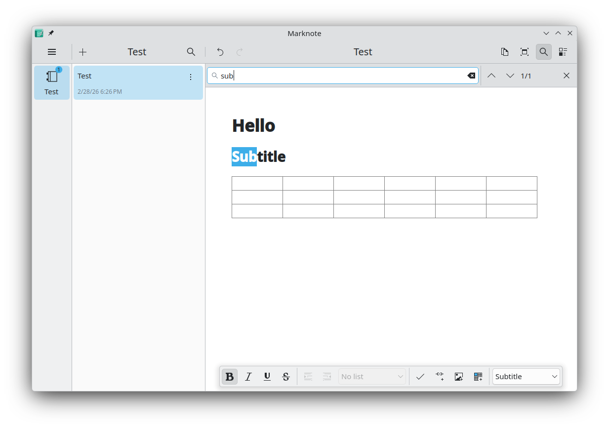609x429 pixels.
Task: Insert a link with the link icon
Action: click(x=440, y=377)
